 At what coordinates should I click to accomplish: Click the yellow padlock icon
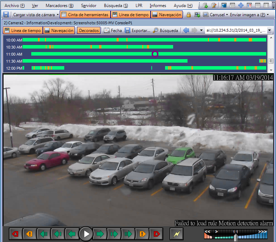pyautogui.click(x=189, y=15)
